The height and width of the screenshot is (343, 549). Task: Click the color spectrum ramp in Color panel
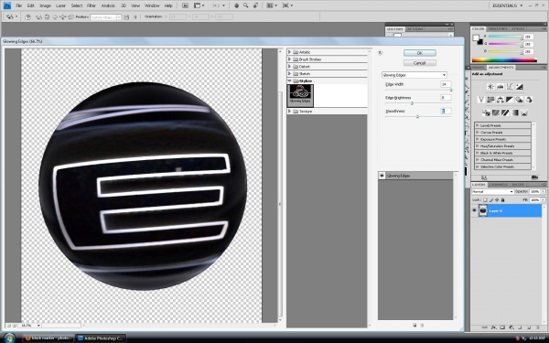coord(504,60)
